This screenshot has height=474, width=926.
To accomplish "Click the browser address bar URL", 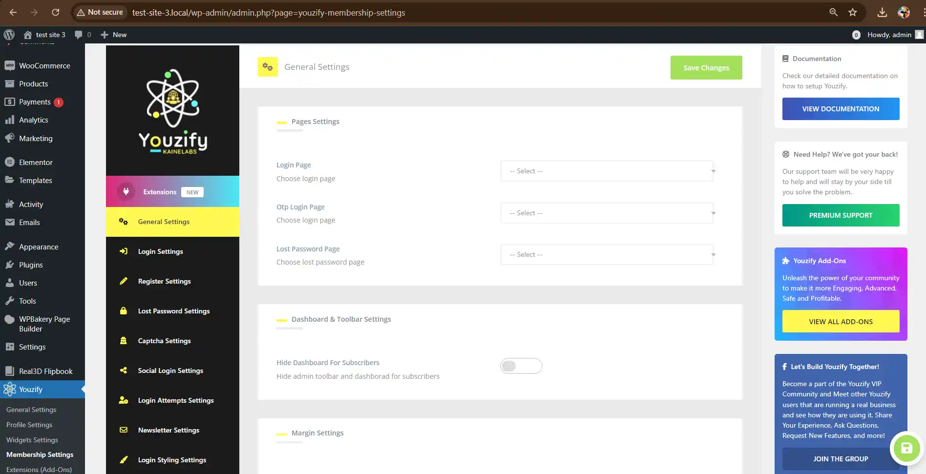I will pyautogui.click(x=269, y=13).
